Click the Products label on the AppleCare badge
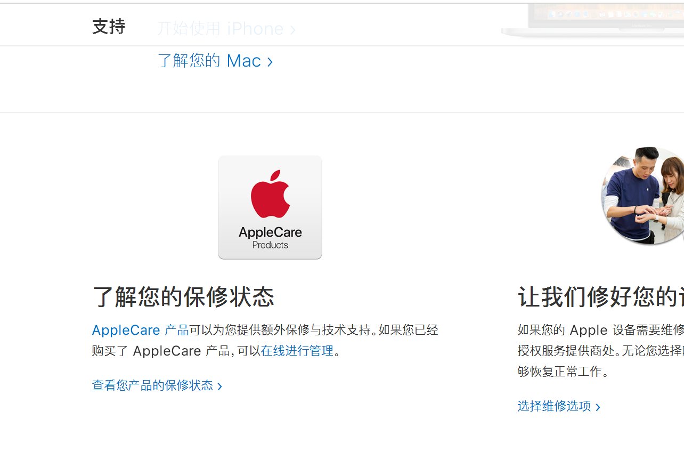 270,245
